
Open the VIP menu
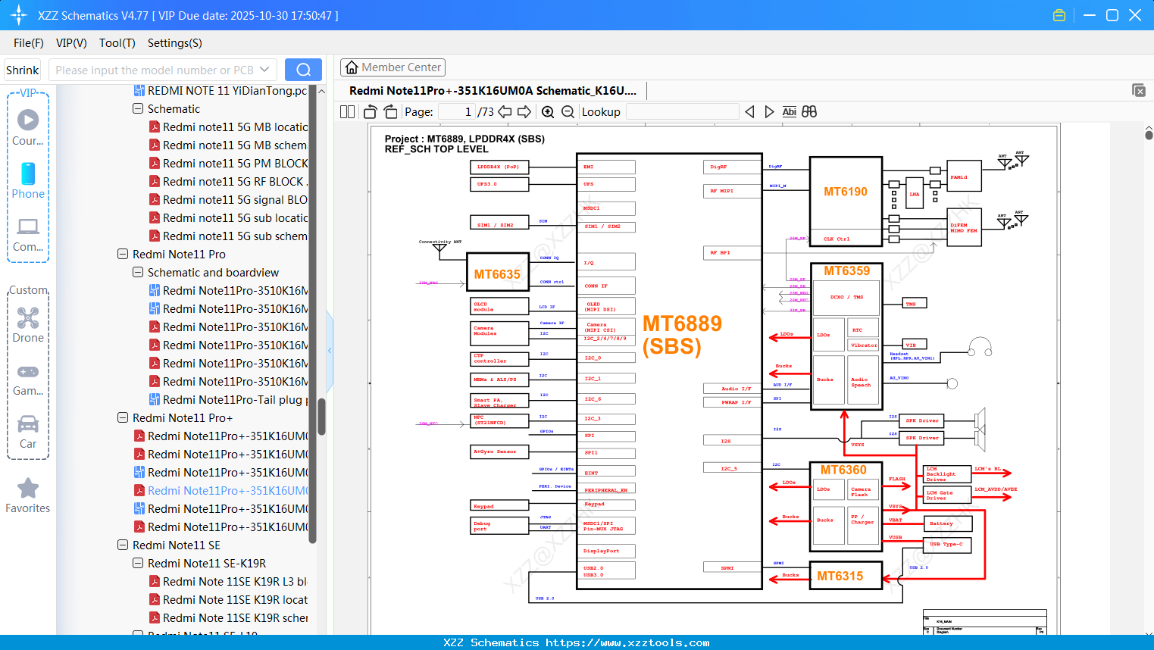70,43
